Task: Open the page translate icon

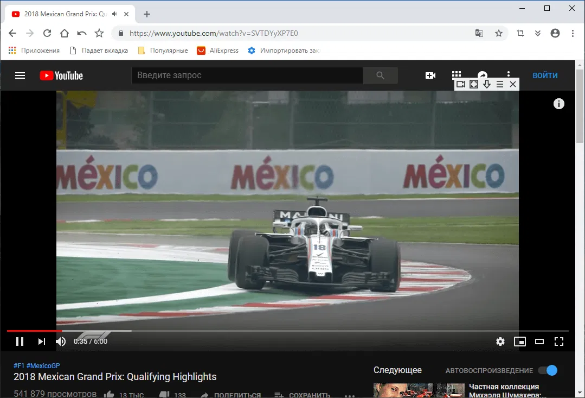Action: 479,33
